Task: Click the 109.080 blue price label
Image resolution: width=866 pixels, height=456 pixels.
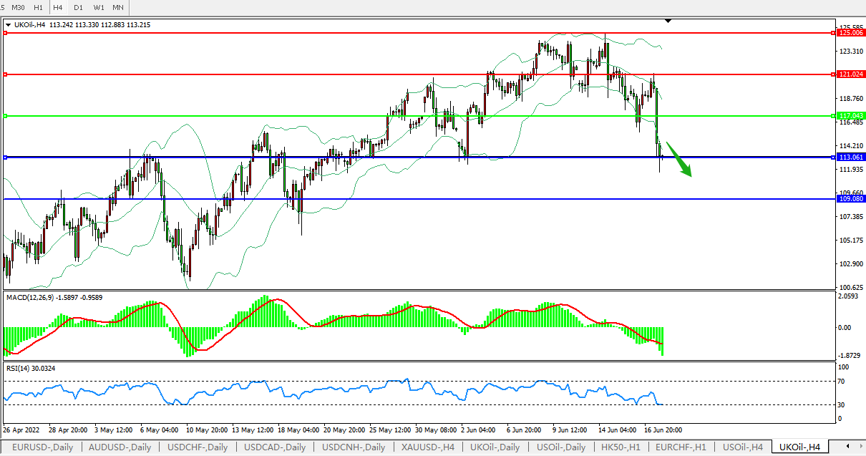Action: (x=852, y=199)
